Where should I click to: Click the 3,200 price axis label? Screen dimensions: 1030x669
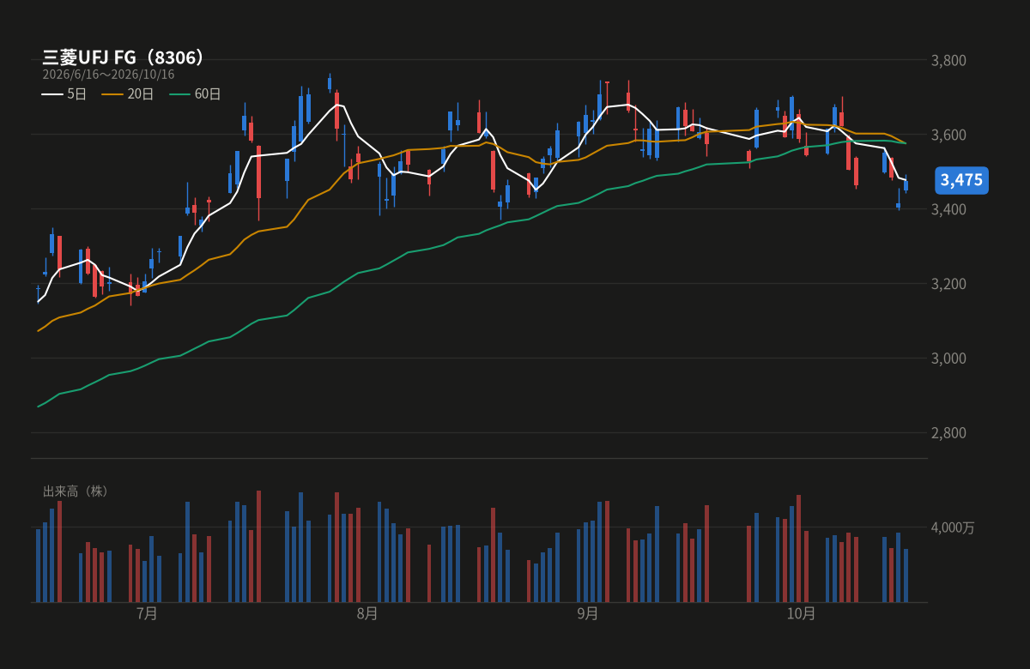tap(948, 284)
